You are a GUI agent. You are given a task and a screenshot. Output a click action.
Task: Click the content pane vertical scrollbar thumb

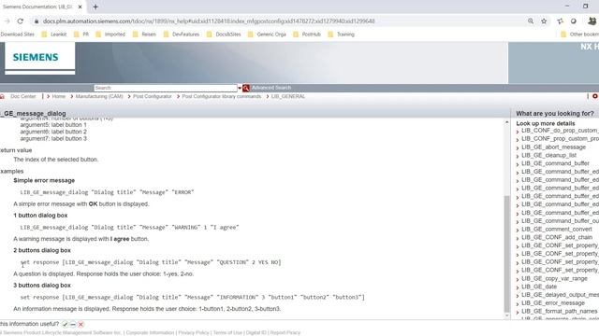tap(507, 254)
